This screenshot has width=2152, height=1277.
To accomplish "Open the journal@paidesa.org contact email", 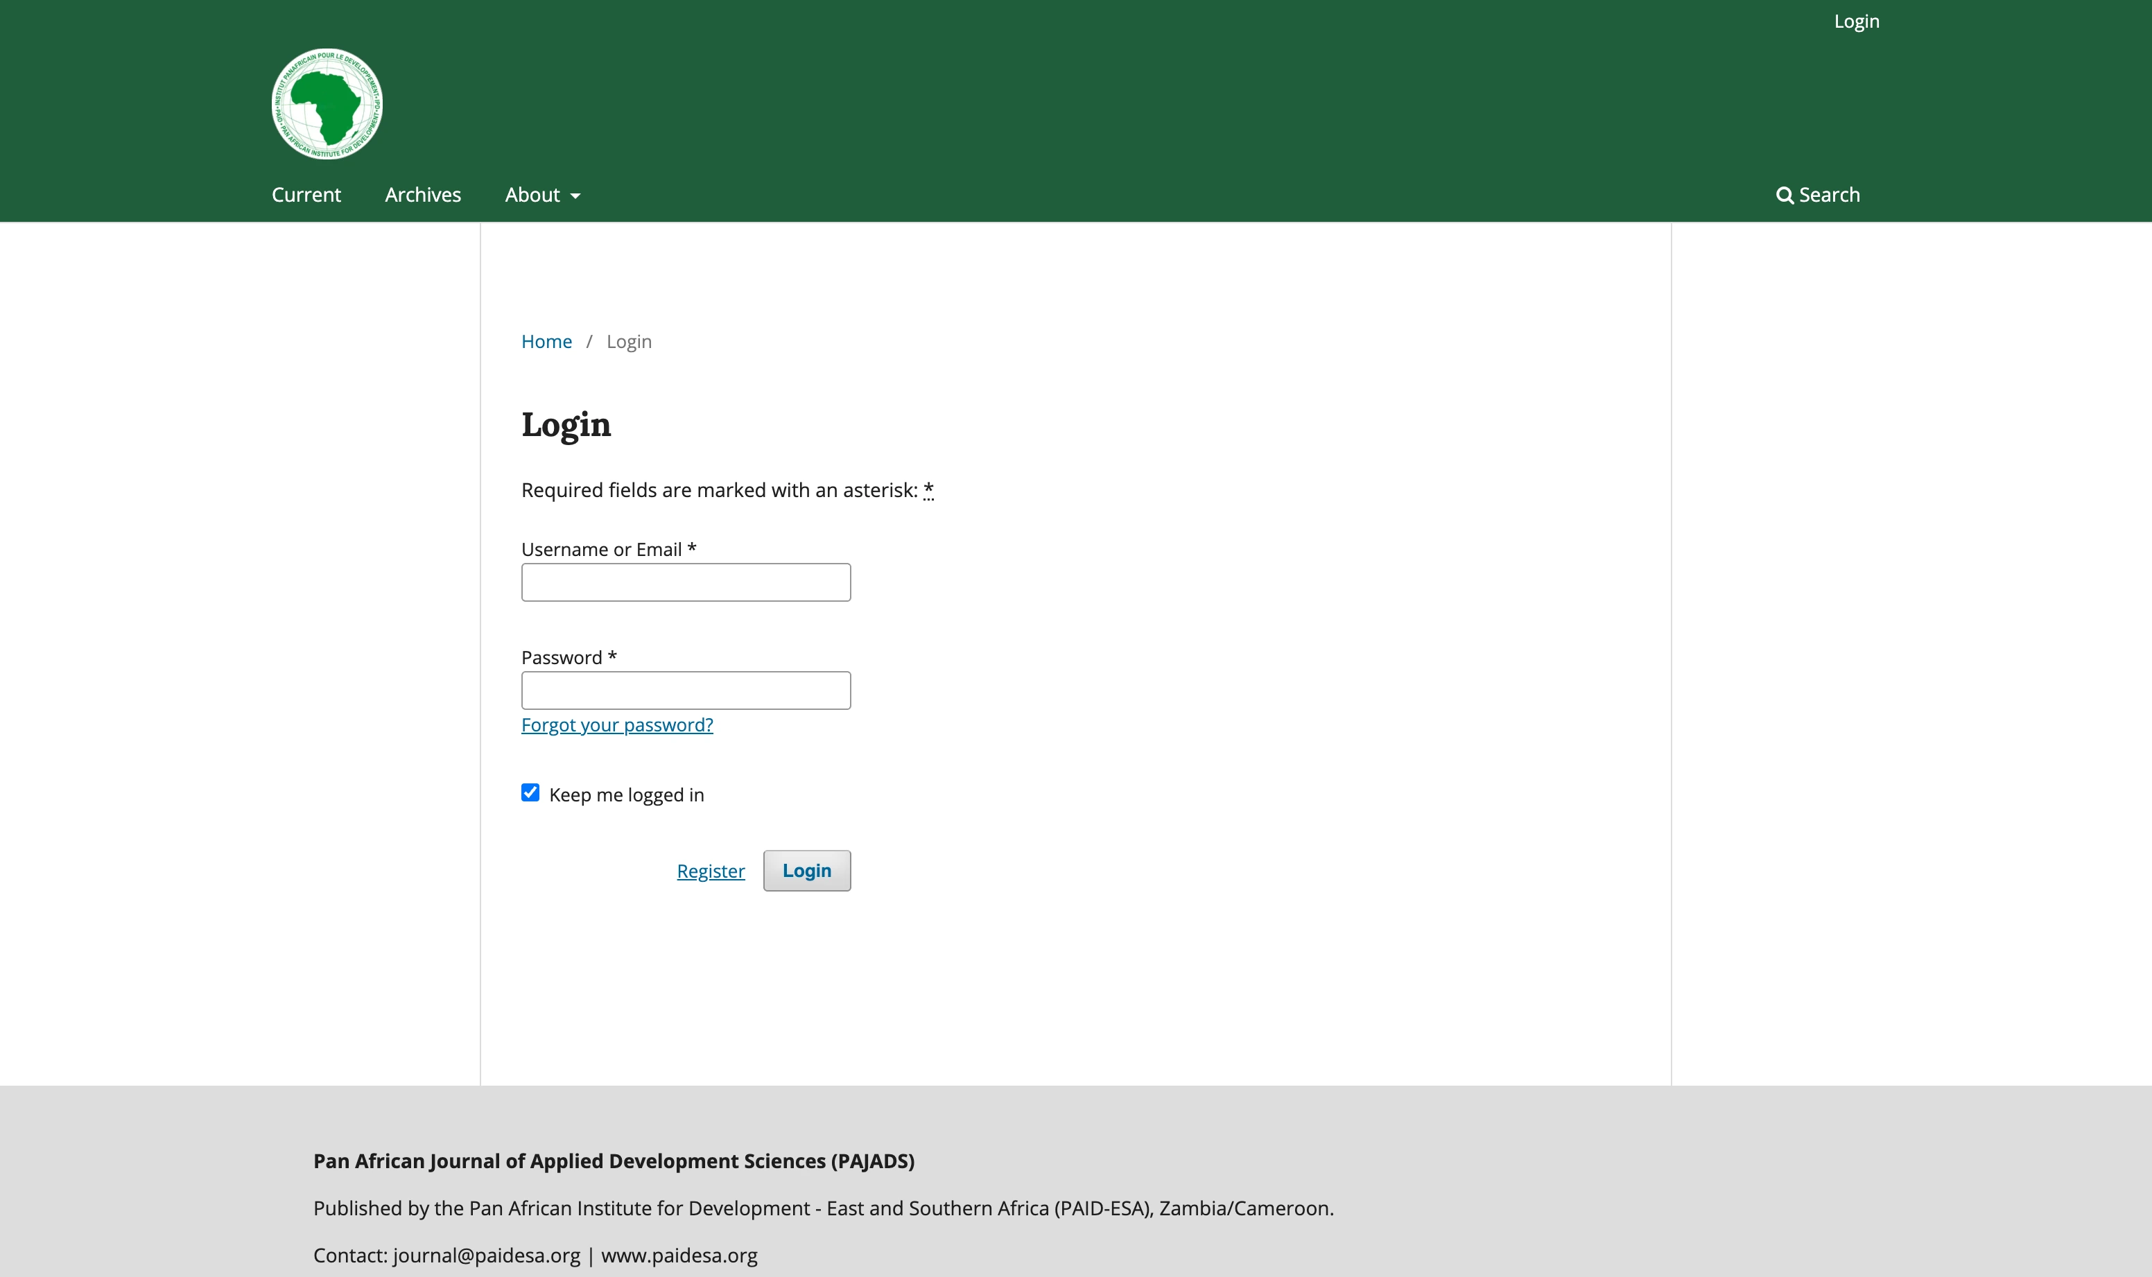I will click(x=485, y=1256).
